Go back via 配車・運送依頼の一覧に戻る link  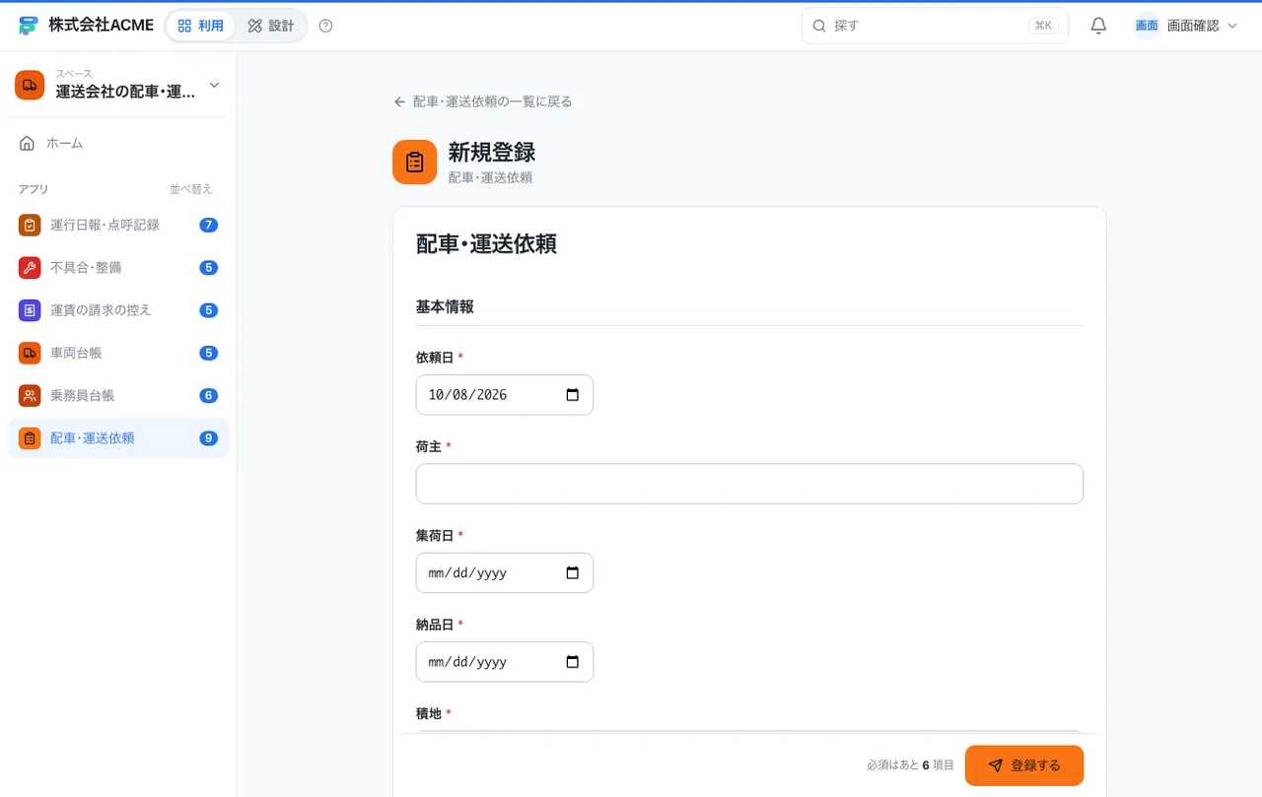[x=482, y=101]
